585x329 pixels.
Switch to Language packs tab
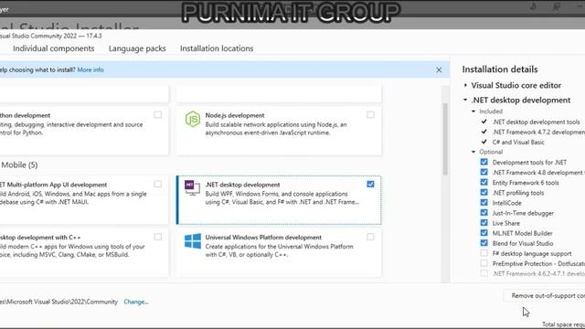pyautogui.click(x=137, y=48)
